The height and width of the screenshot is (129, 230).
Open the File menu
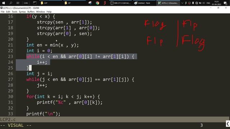[3, 12]
